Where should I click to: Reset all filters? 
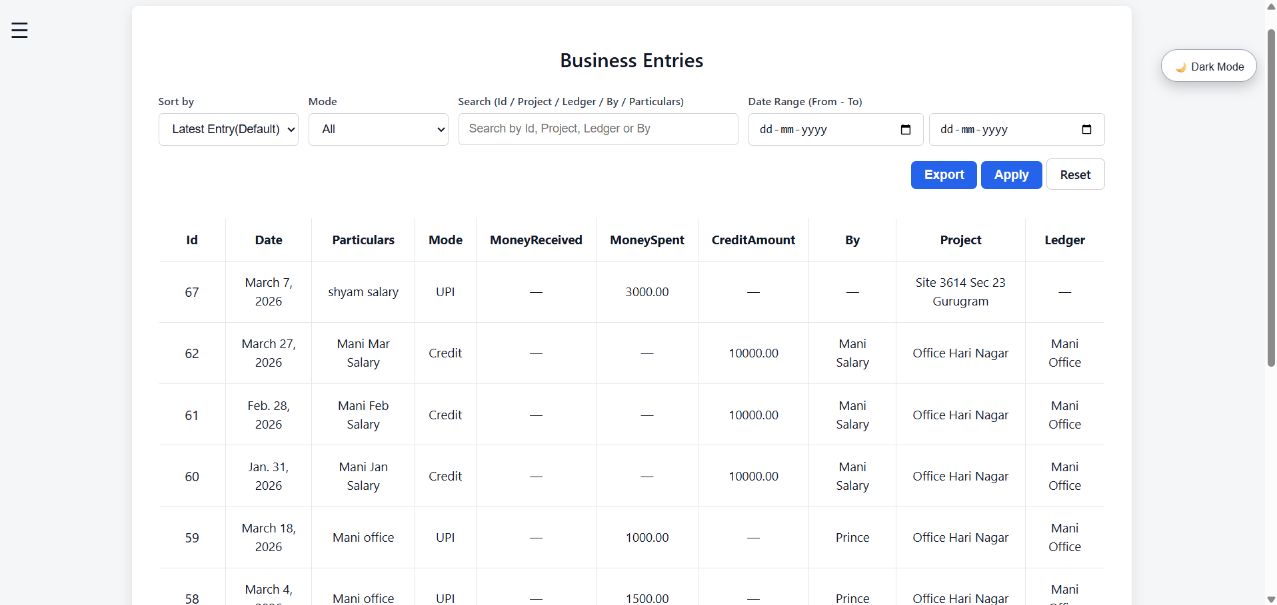coord(1074,175)
